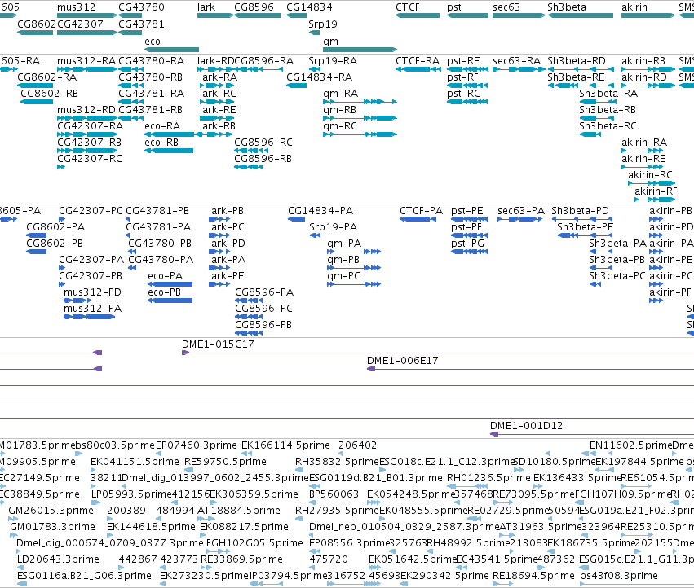Select the CTCF gene feature

pyautogui.click(x=418, y=15)
